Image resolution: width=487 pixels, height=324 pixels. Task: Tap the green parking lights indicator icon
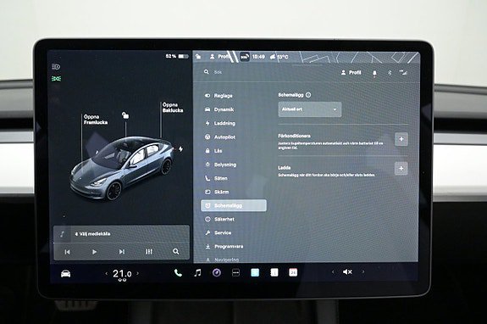point(56,79)
